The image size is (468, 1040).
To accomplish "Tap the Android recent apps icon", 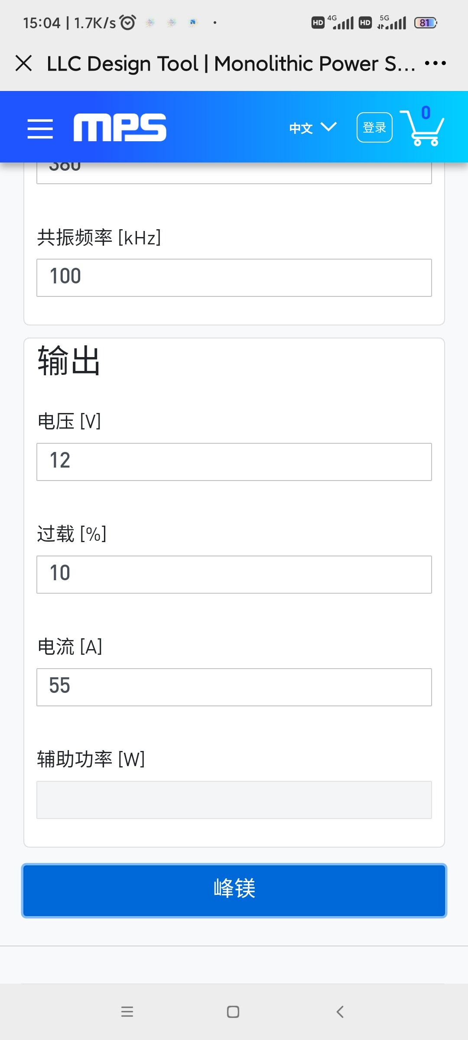I will [x=127, y=1012].
